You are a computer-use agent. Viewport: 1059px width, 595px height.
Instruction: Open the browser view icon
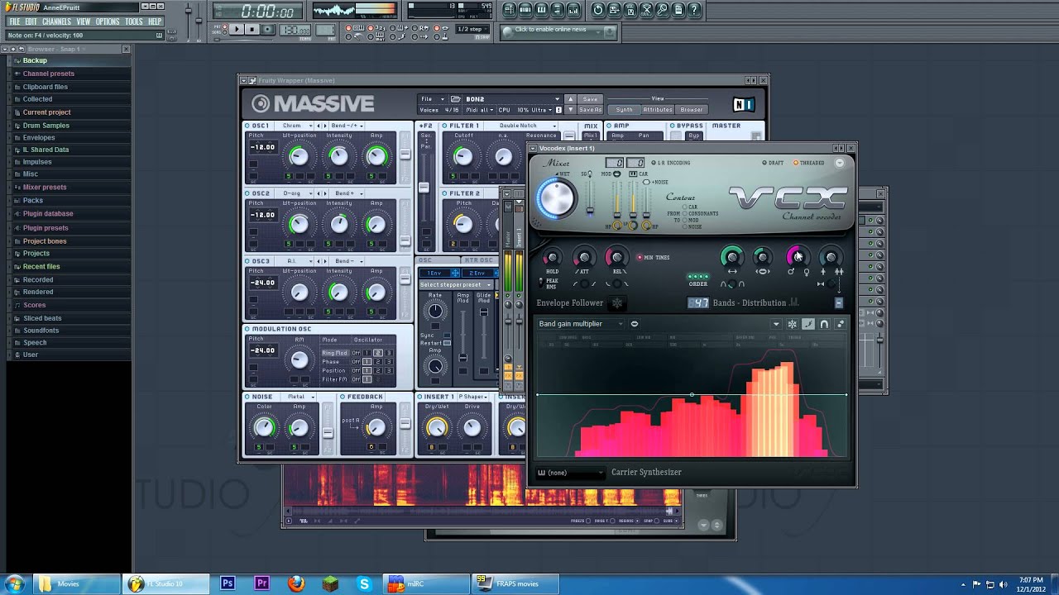[558, 10]
